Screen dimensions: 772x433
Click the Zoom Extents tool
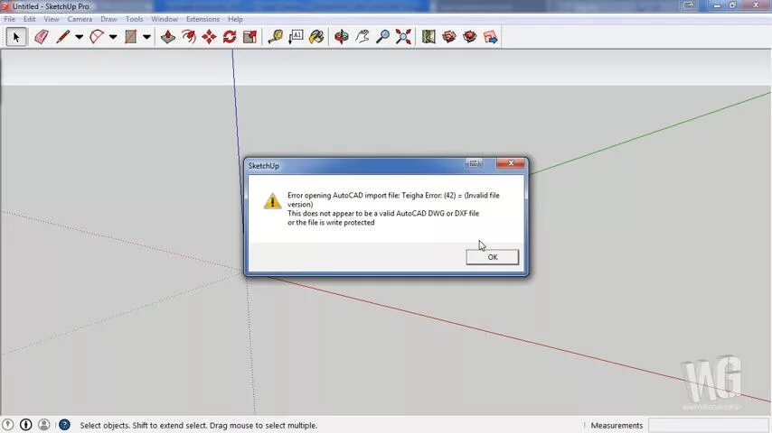[403, 37]
